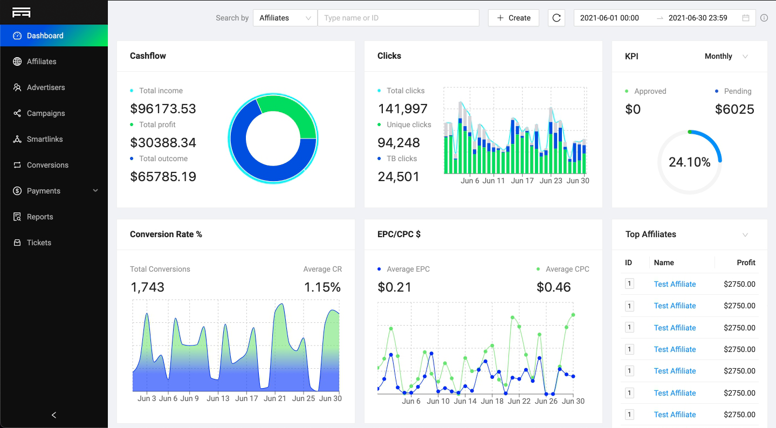Toggle Total income legend item
Image resolution: width=776 pixels, height=428 pixels.
pos(156,91)
